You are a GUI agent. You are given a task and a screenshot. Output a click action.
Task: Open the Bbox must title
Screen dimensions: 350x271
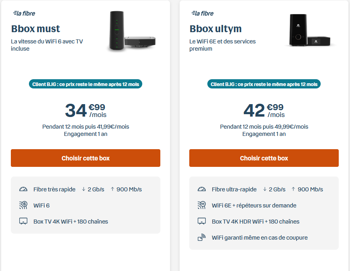pos(35,29)
